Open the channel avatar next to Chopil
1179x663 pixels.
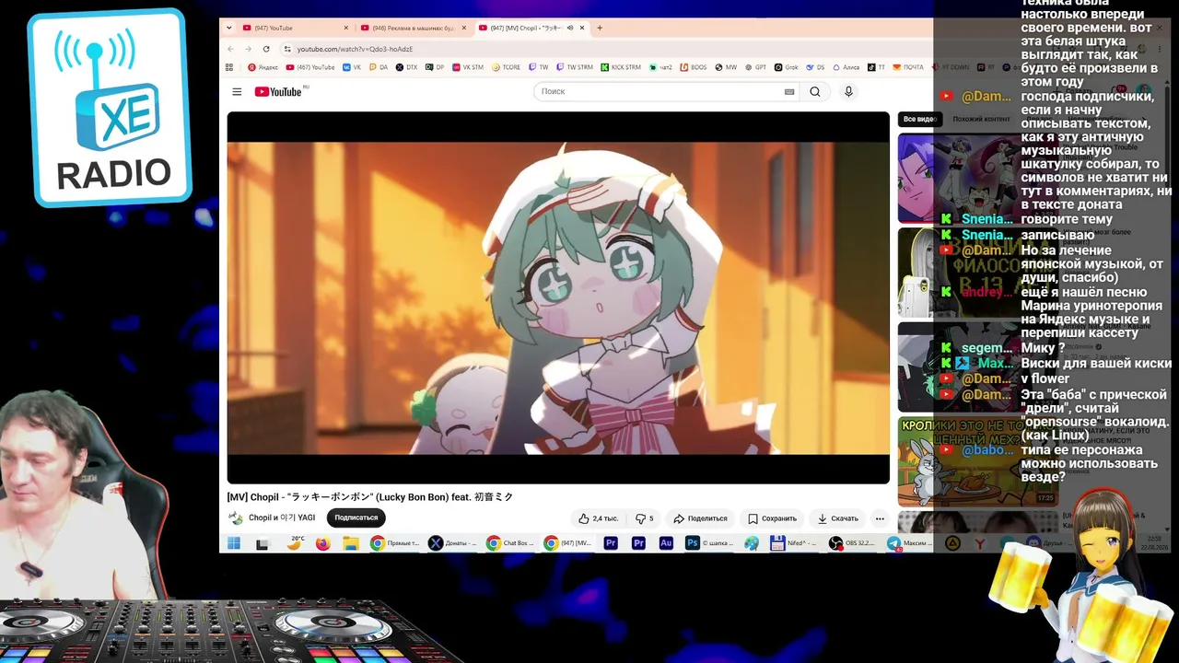coord(236,518)
